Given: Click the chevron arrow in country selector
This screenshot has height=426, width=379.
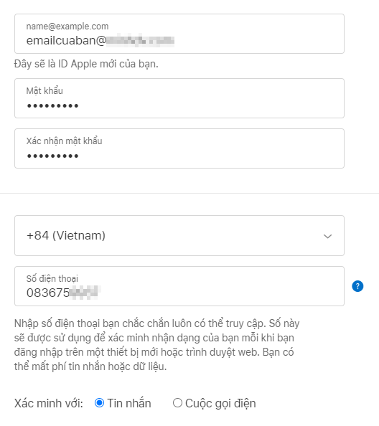Looking at the screenshot, I should point(327,237).
